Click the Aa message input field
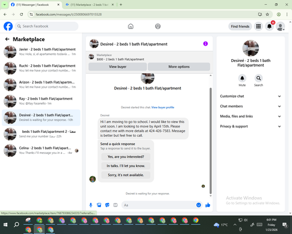 [x=159, y=205]
